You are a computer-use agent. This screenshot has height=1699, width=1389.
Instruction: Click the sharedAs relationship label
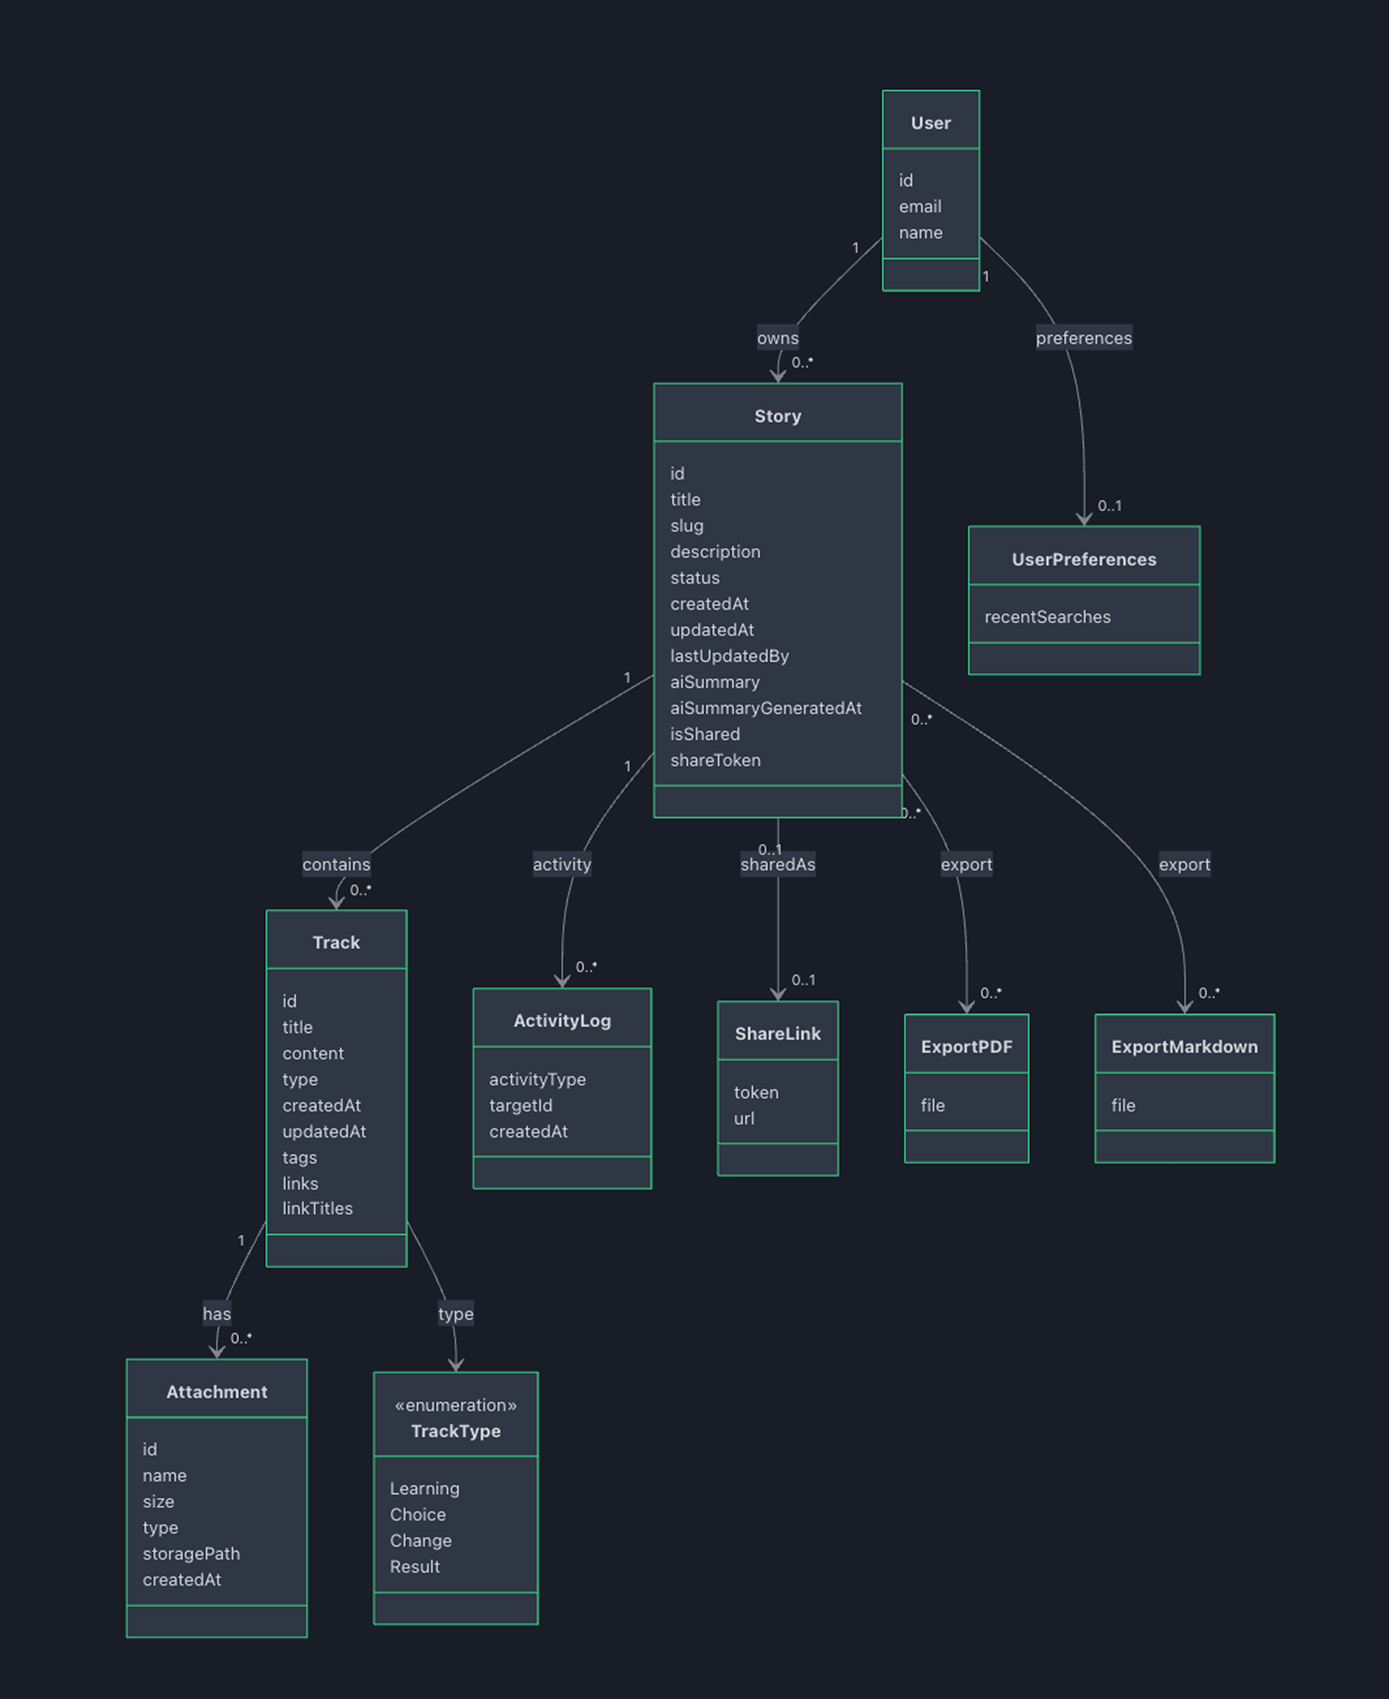(x=777, y=864)
